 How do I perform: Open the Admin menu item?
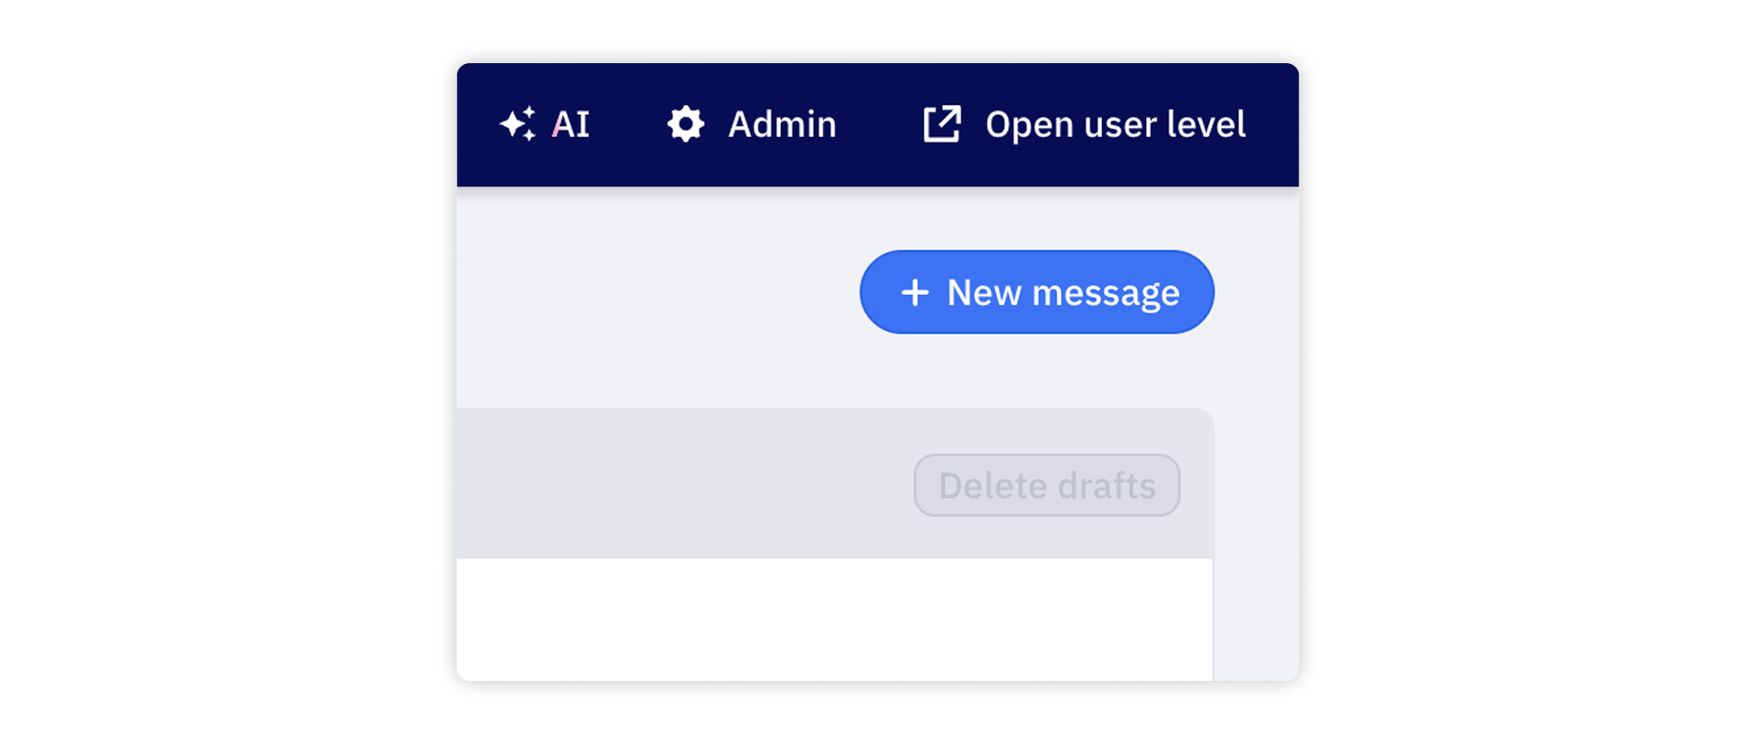point(782,124)
